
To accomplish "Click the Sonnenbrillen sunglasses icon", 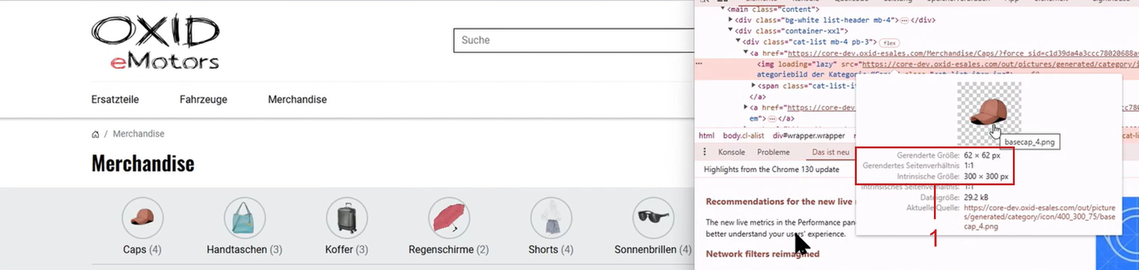I will (x=653, y=218).
